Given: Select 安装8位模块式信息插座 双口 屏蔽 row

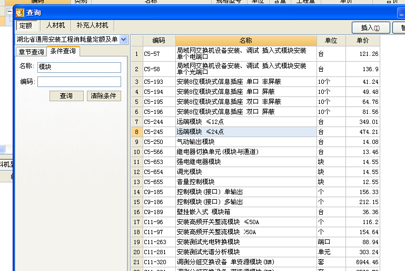Looking at the screenshot, I should [255, 112].
